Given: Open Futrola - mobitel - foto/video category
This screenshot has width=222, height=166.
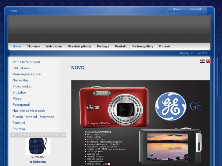Looking at the screenshot, I should tap(33, 117).
